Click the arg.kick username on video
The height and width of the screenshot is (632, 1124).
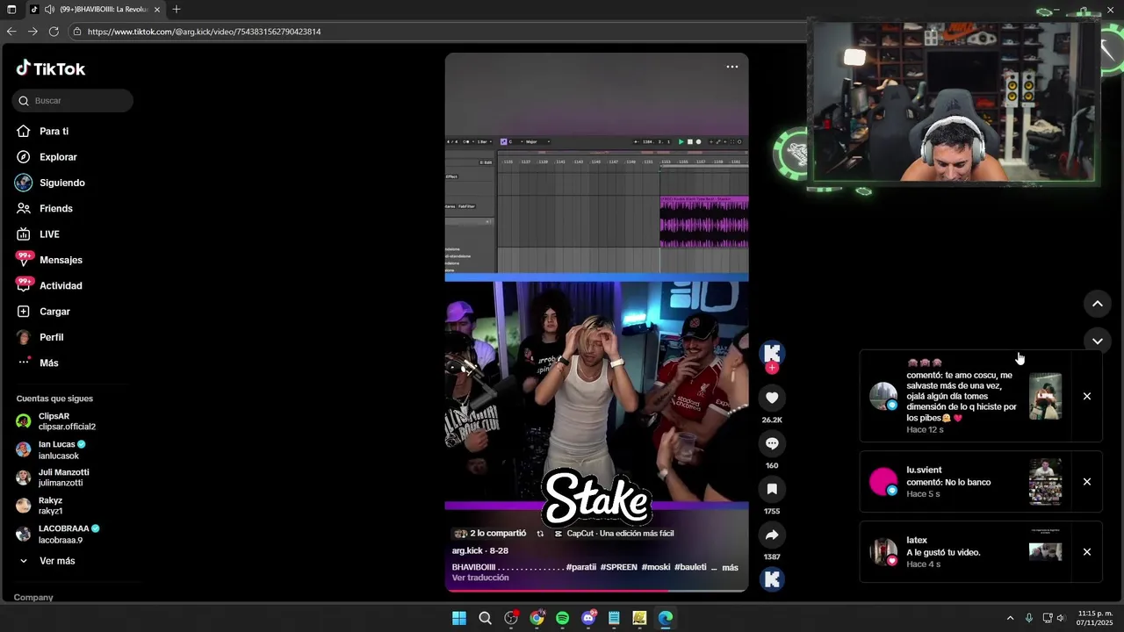pyautogui.click(x=469, y=550)
